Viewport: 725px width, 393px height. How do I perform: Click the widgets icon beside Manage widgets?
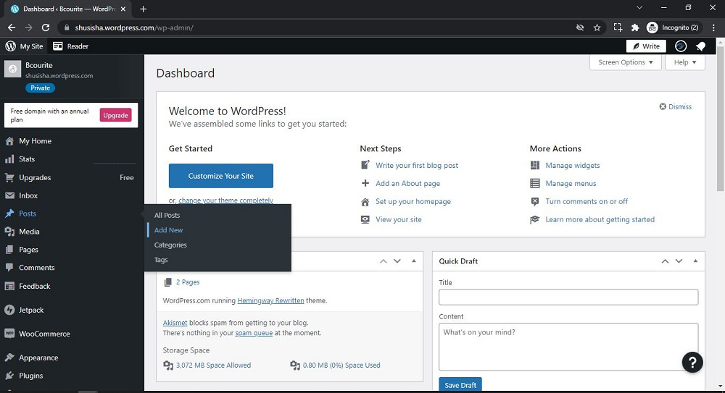[x=535, y=165]
